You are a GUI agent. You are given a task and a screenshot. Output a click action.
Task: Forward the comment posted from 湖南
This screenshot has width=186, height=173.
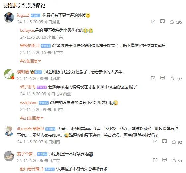(x=155, y=141)
